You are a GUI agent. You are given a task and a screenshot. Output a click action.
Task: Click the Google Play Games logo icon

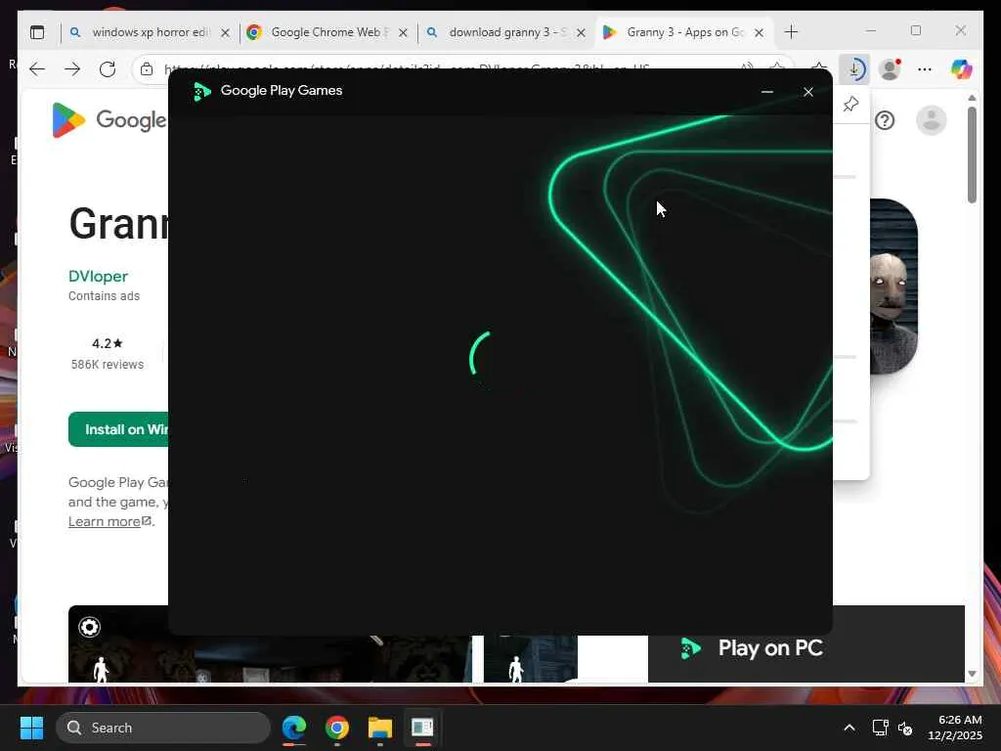202,91
